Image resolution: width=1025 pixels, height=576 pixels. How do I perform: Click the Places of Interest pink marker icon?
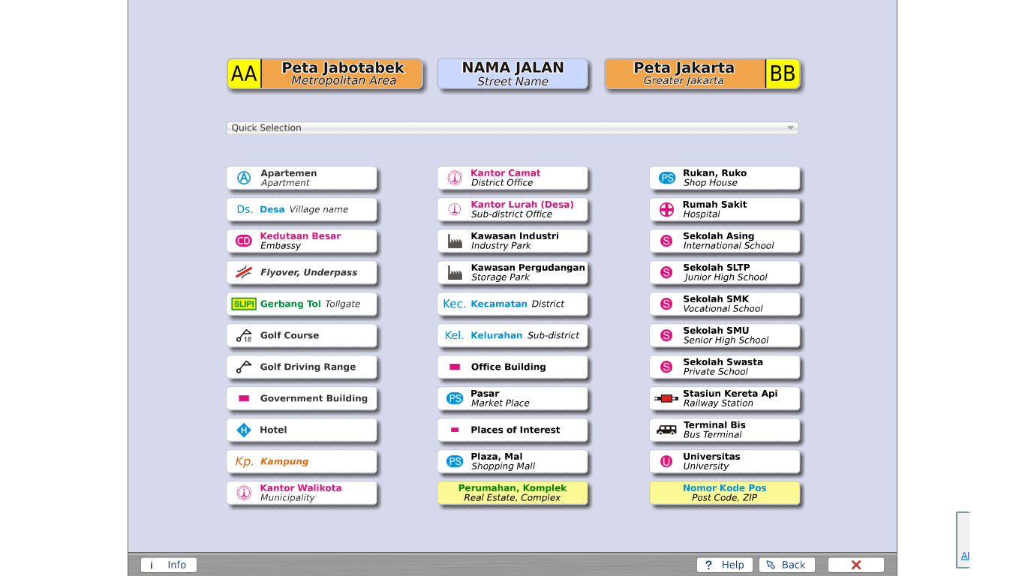455,430
